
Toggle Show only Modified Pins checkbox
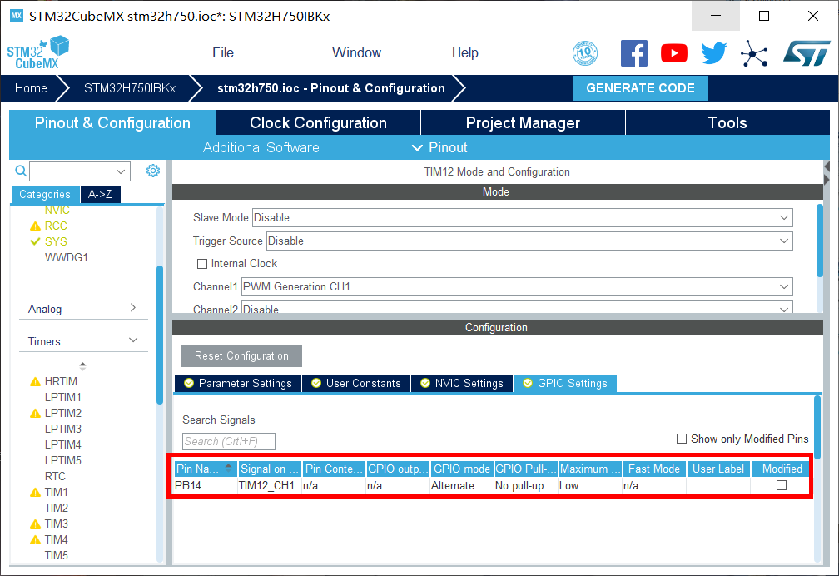(682, 439)
